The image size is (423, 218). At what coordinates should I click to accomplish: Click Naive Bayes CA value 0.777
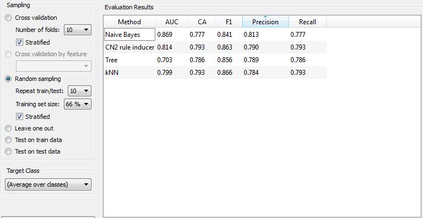point(197,35)
